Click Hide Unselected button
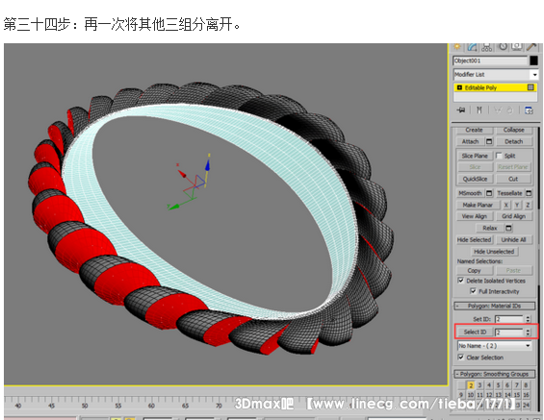544x420 pixels. (x=494, y=252)
